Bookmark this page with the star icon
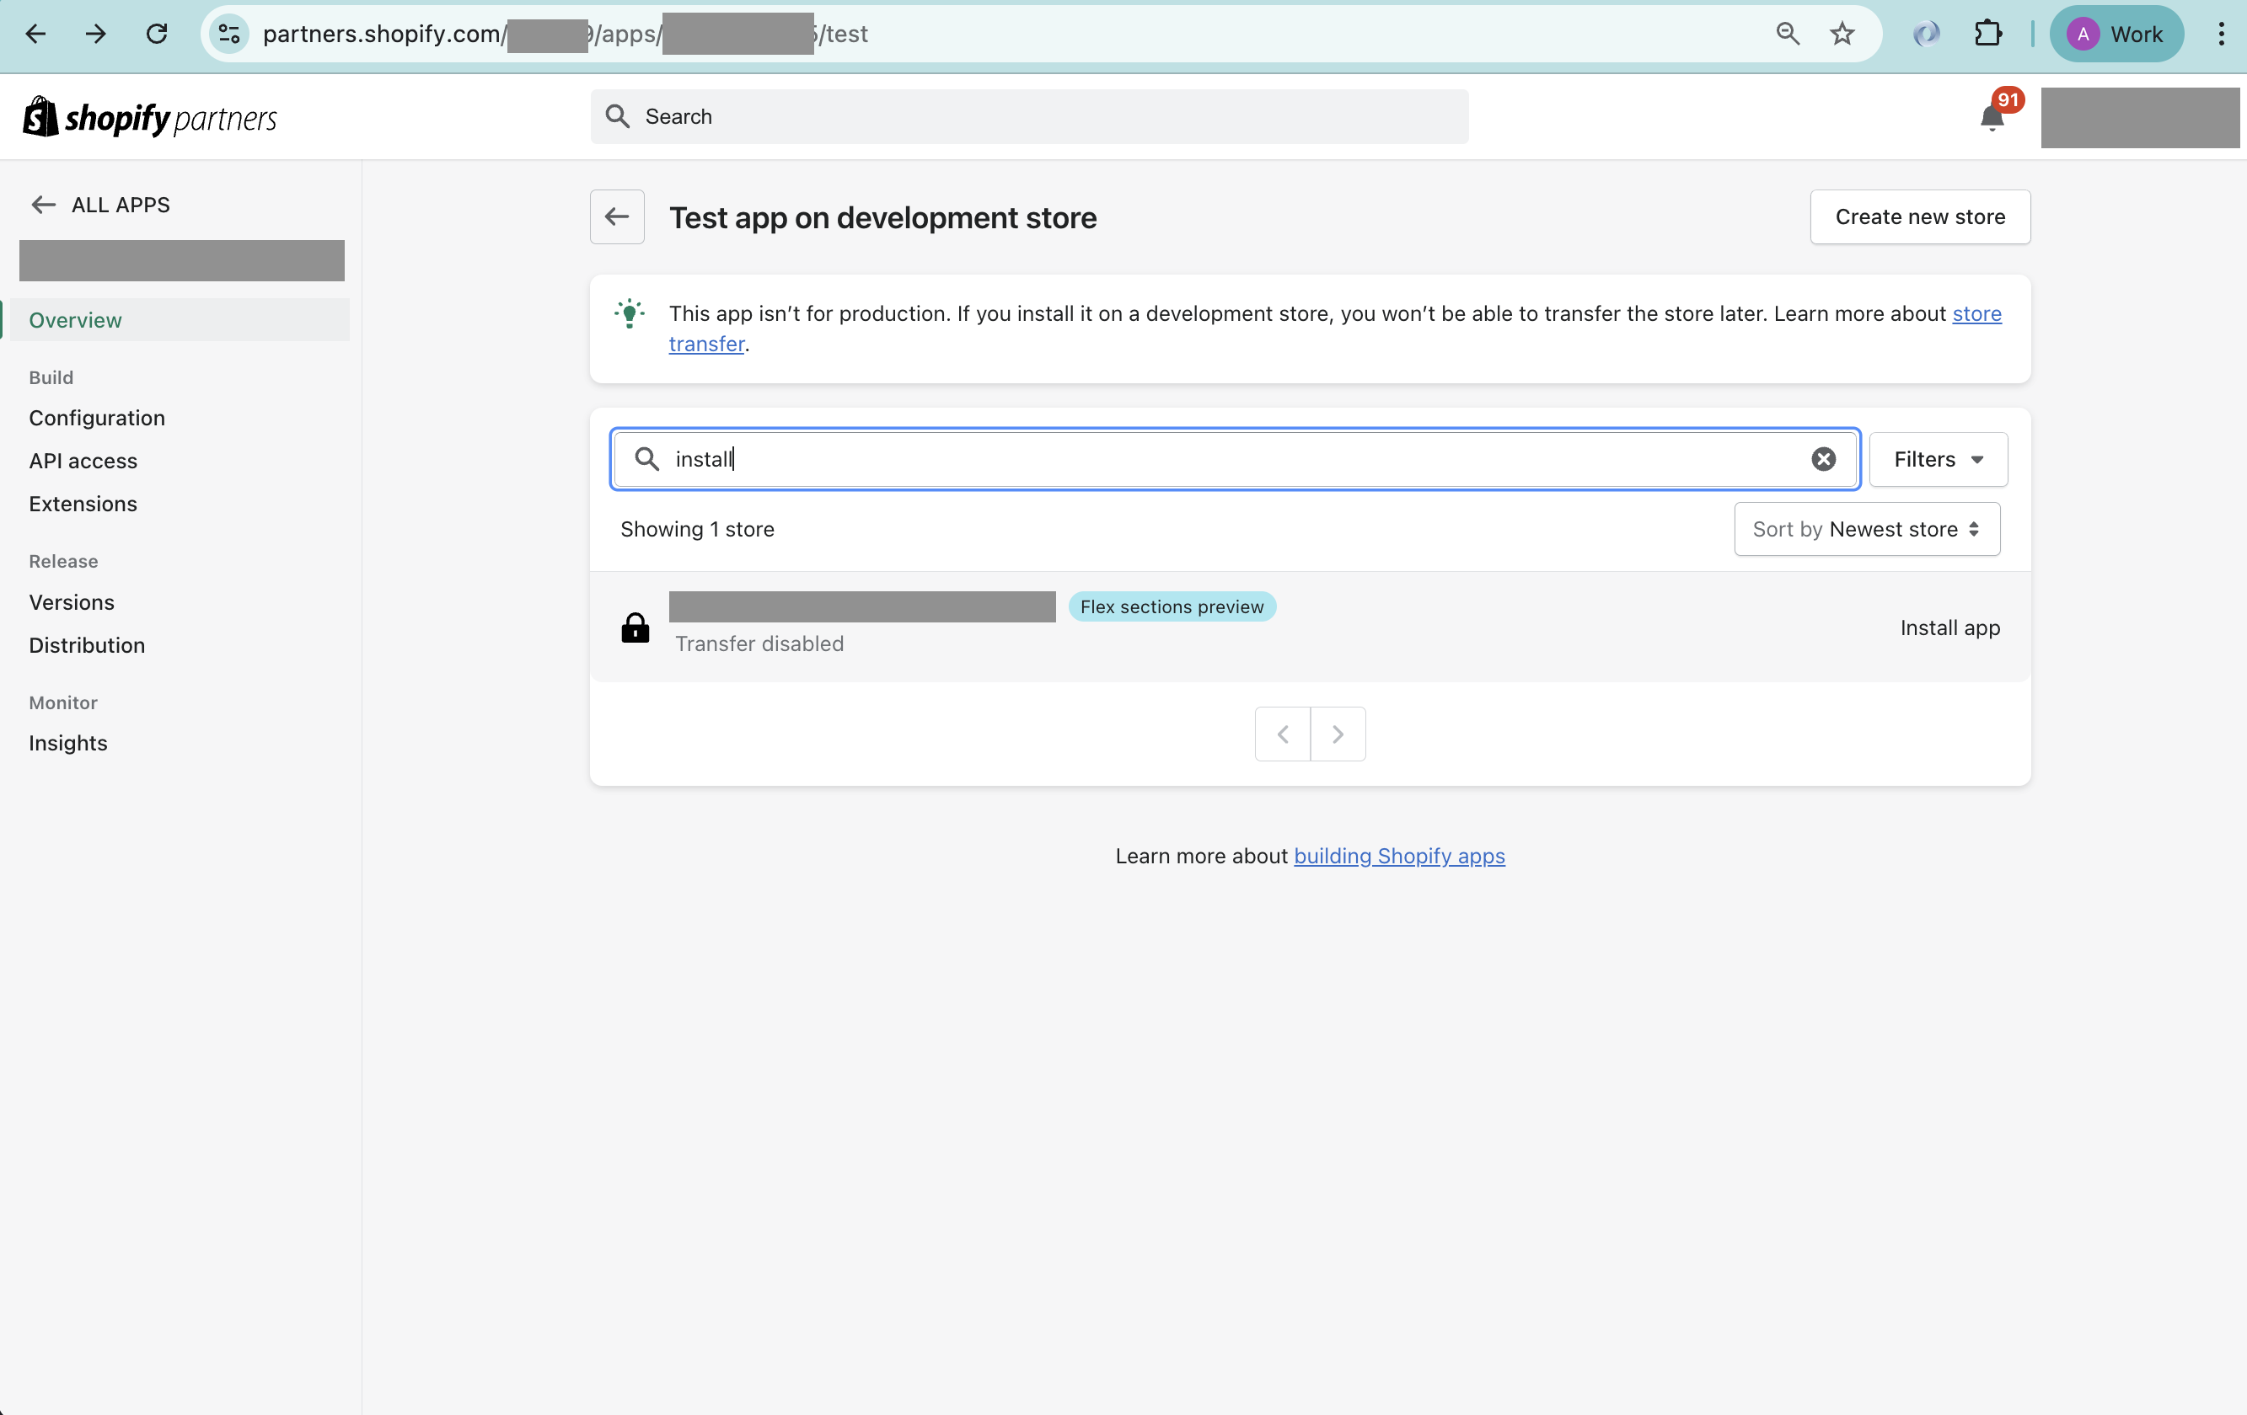 (1841, 35)
